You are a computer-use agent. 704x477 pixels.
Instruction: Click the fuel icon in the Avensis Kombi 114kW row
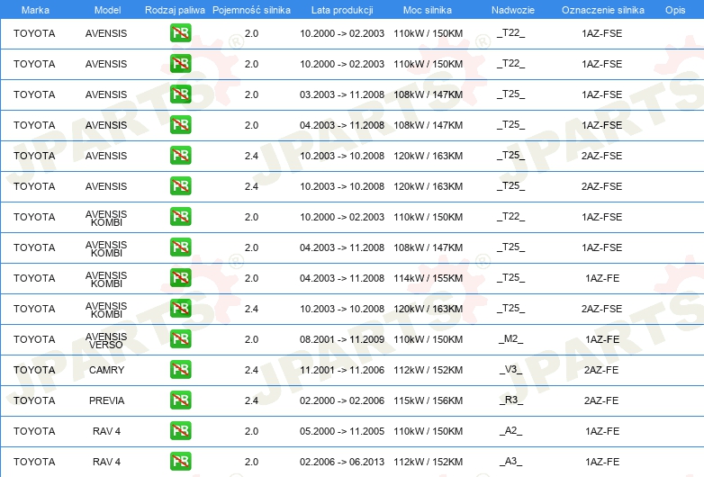pyautogui.click(x=180, y=278)
